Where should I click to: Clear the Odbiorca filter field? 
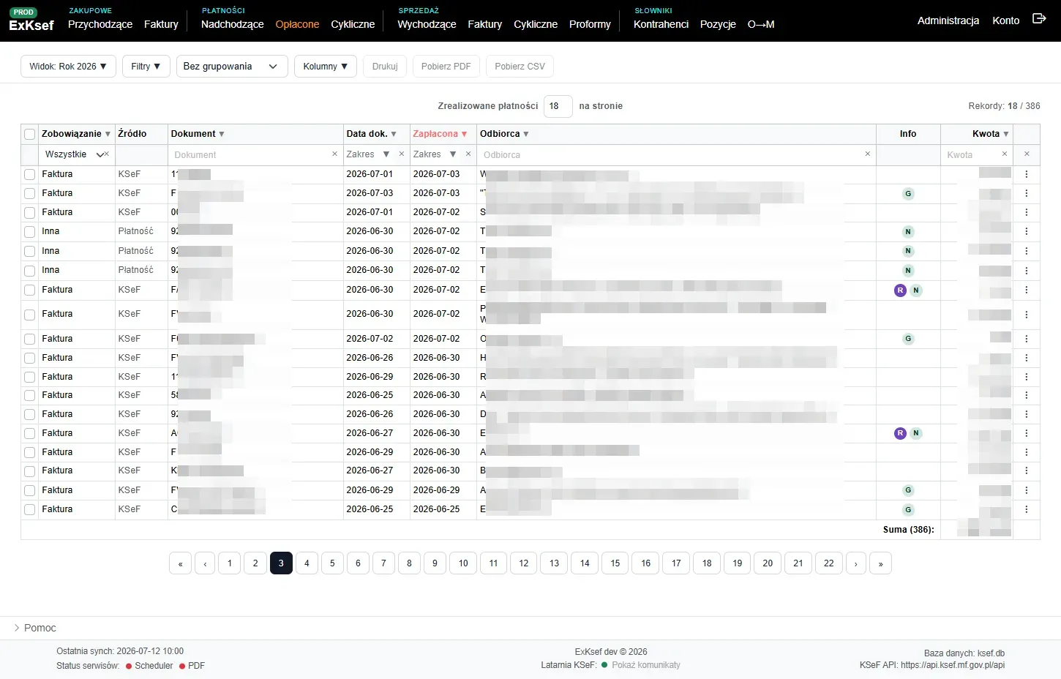tap(868, 154)
